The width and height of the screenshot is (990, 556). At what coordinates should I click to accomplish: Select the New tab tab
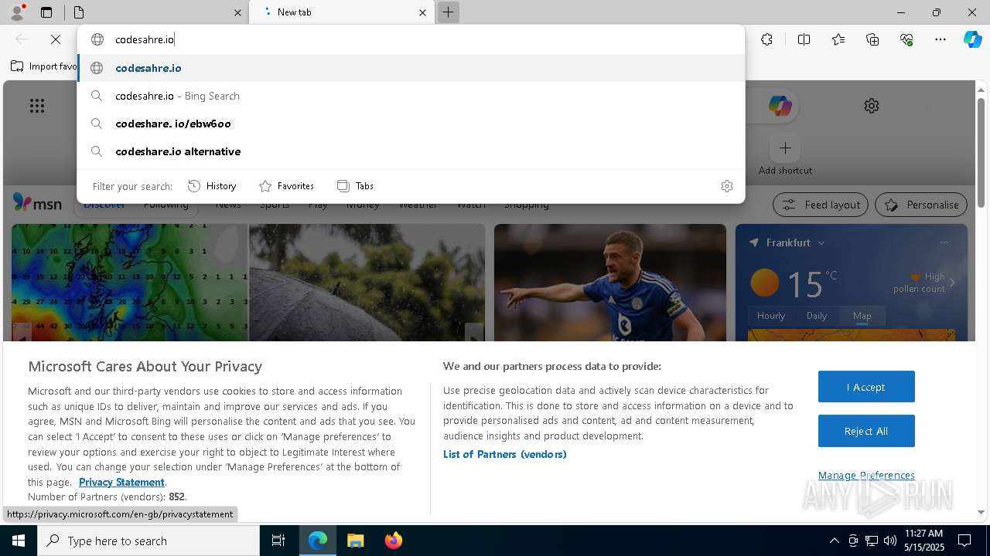[342, 12]
